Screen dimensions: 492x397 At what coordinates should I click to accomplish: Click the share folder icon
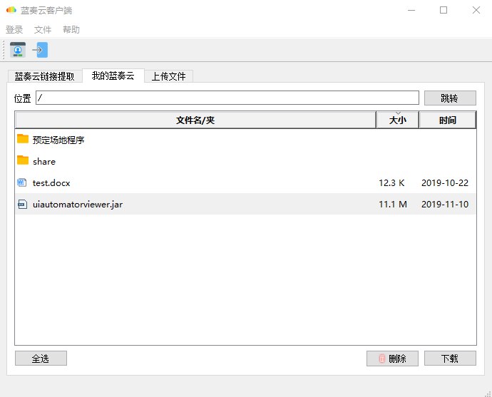coord(23,160)
